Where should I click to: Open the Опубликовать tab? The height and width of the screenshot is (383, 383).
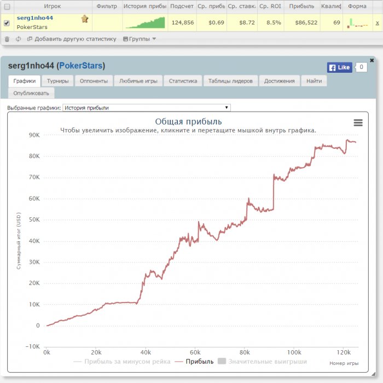31,93
